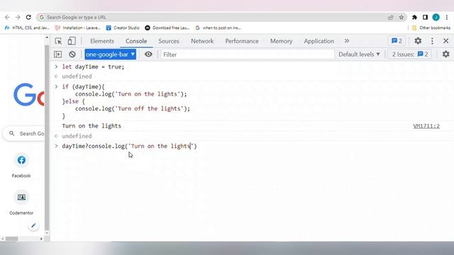Click the if (dayTime){ code line
Image resolution: width=454 pixels, height=255 pixels.
coord(84,86)
